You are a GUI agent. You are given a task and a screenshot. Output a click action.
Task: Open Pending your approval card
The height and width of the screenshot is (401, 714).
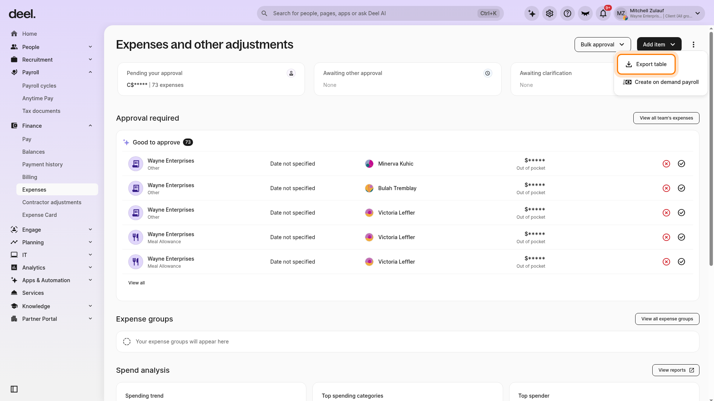(x=211, y=79)
